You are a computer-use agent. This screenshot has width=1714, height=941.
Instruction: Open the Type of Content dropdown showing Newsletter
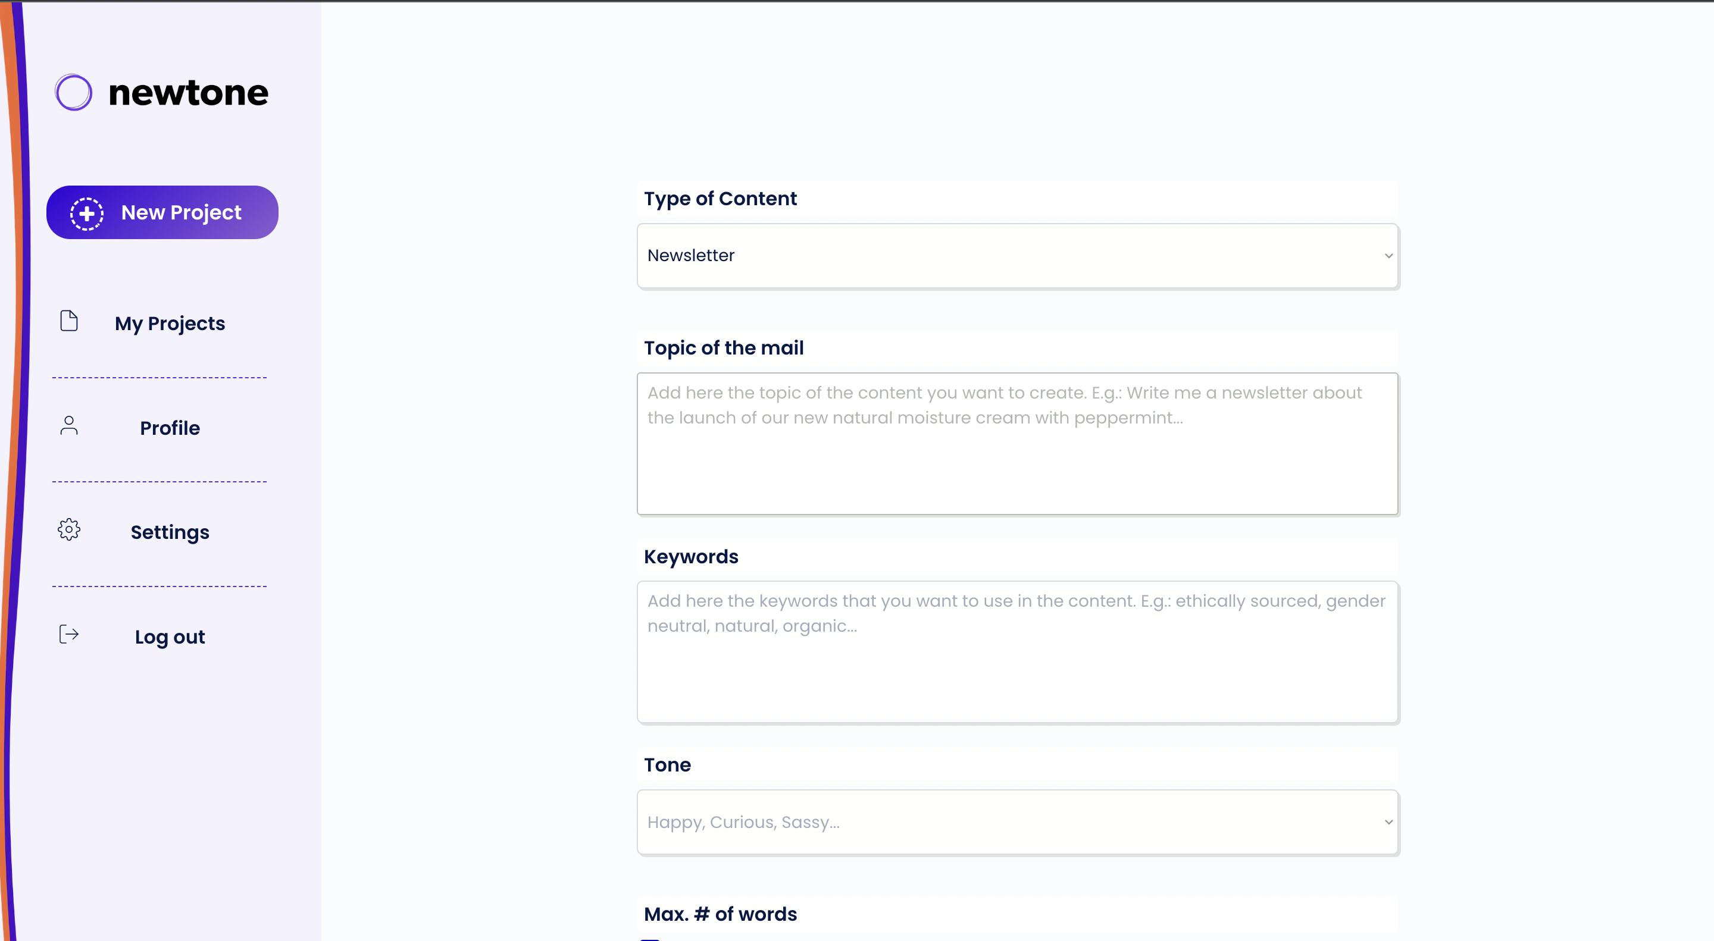(x=1017, y=256)
